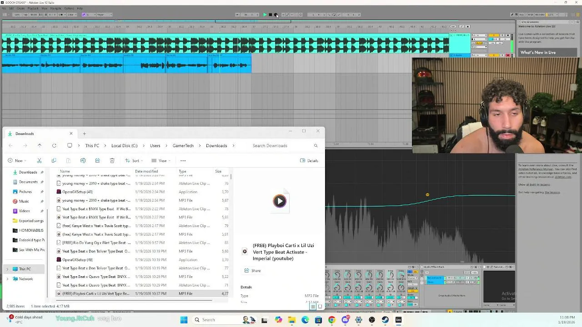Deactivate the first audio track activator

pyautogui.click(x=494, y=35)
